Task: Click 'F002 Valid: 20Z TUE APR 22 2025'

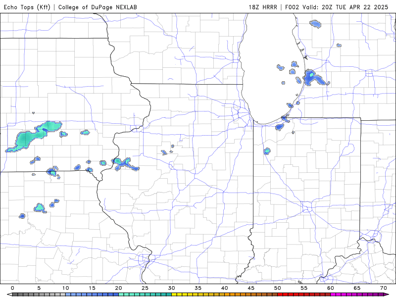Action: [x=337, y=7]
